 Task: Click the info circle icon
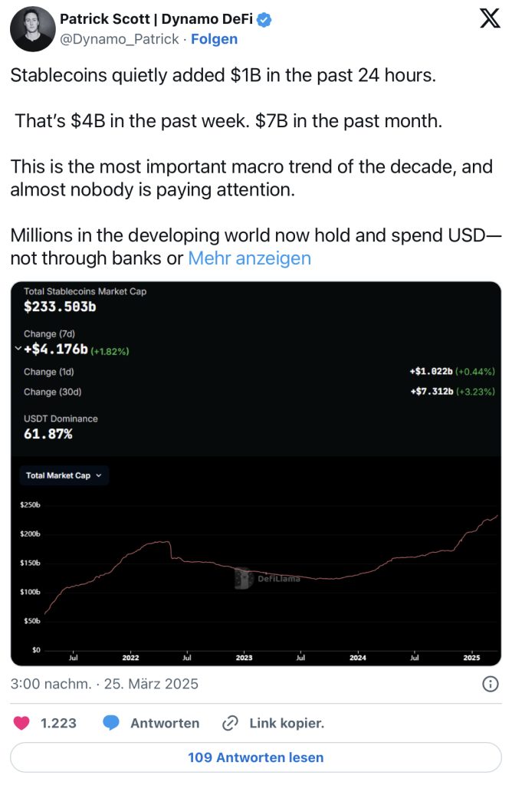click(489, 683)
